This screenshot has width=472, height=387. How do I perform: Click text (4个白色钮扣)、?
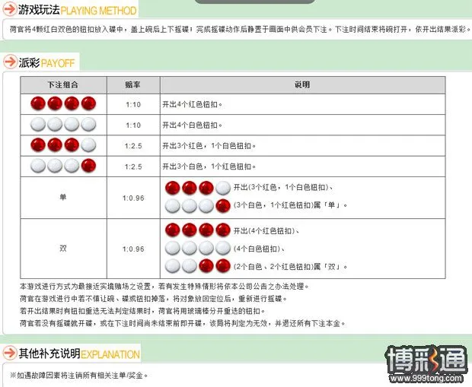pyautogui.click(x=259, y=249)
